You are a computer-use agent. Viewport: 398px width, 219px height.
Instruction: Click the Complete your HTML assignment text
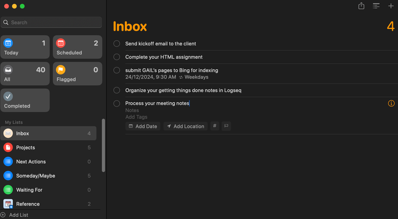click(164, 57)
